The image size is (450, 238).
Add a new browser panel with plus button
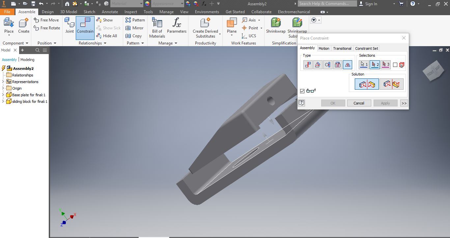click(x=22, y=50)
